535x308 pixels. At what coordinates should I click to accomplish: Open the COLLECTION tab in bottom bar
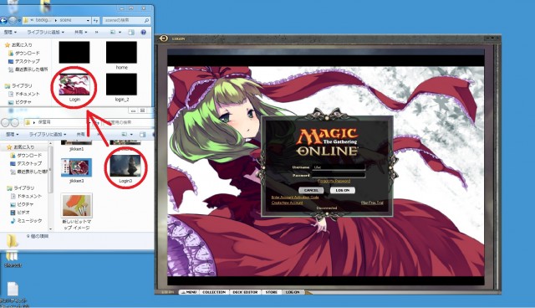click(214, 292)
